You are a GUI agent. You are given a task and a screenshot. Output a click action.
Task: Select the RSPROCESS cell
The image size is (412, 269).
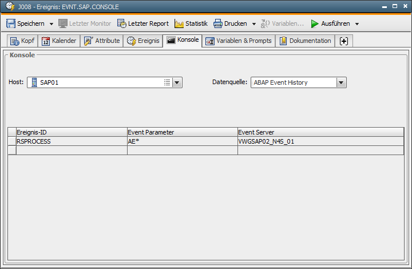(72, 141)
